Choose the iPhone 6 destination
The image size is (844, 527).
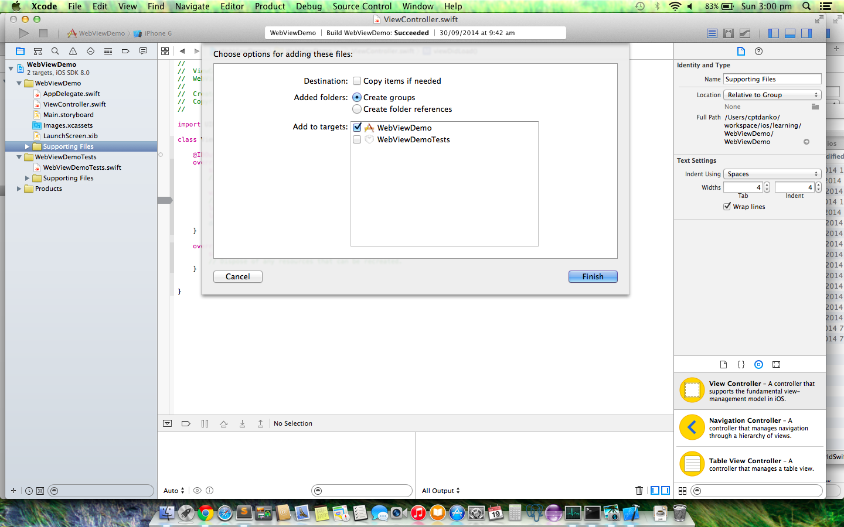(x=153, y=33)
